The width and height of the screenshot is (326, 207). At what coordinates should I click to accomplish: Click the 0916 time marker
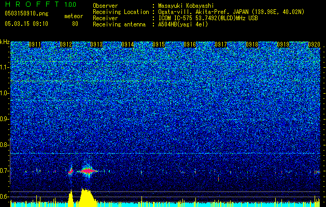[x=190, y=45]
